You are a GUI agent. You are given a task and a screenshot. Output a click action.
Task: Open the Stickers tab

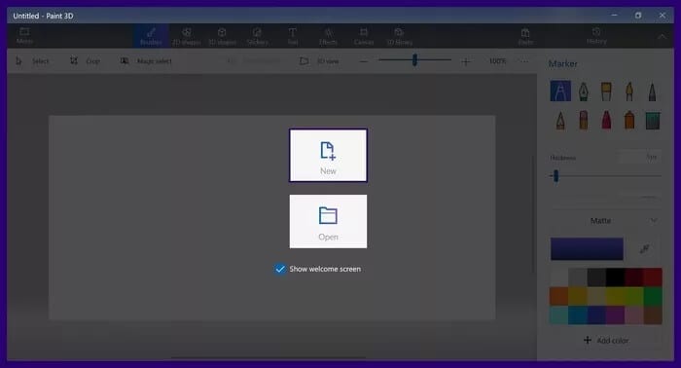point(257,36)
